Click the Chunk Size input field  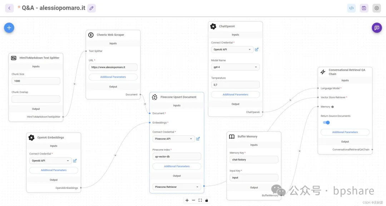click(36, 81)
